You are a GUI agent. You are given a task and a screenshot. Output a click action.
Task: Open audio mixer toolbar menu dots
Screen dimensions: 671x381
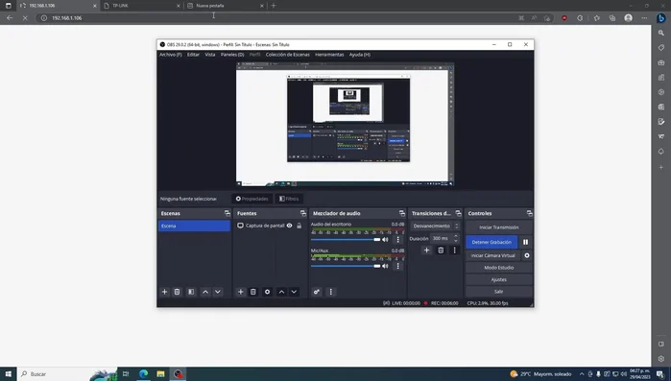331,292
